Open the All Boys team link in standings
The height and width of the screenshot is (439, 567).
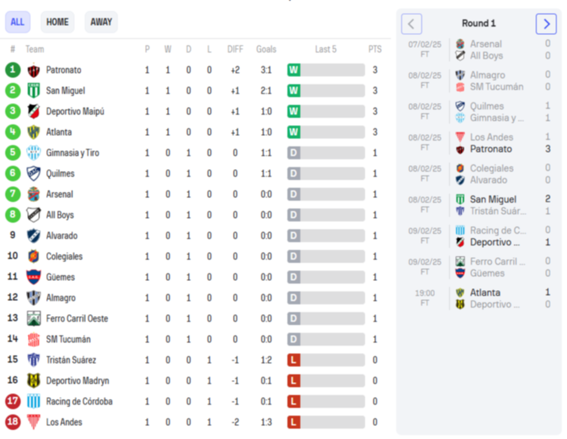click(60, 215)
